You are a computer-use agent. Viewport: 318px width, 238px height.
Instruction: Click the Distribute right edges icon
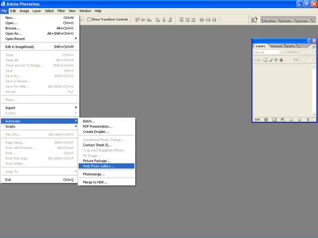214,19
